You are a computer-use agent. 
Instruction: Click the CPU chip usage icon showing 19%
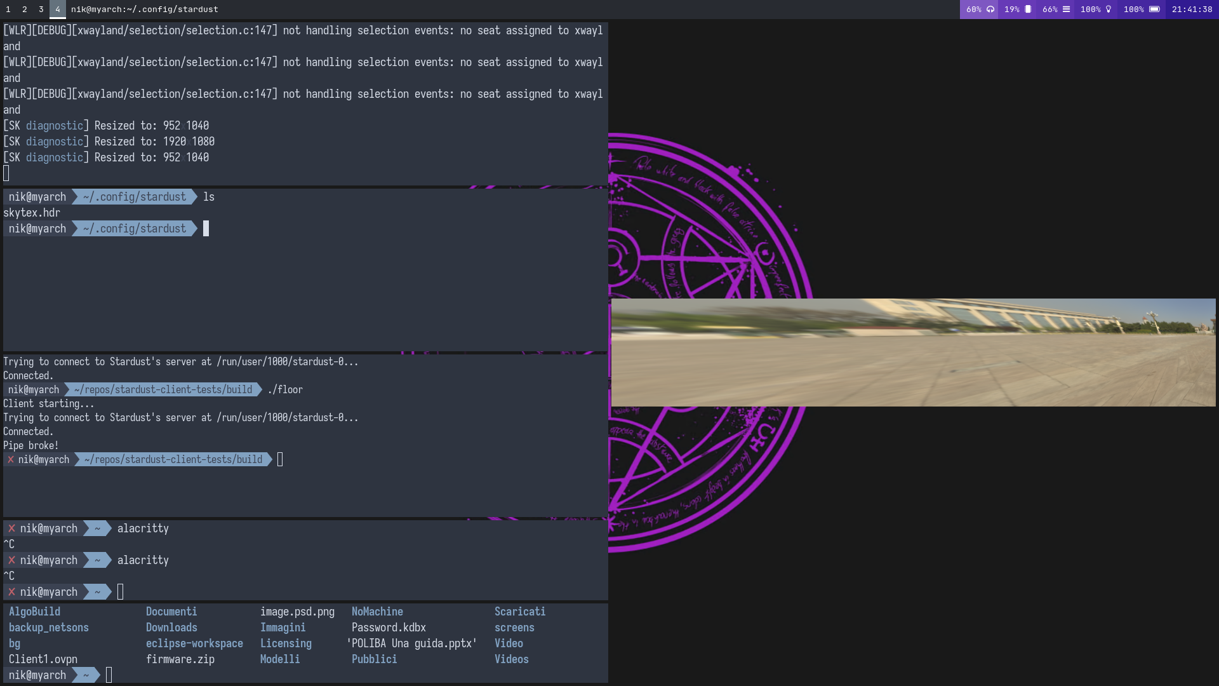click(1027, 10)
